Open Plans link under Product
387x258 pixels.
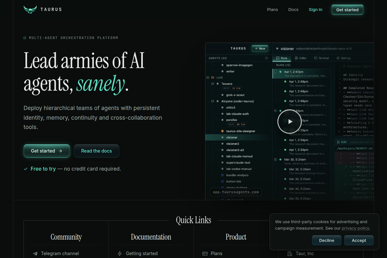216,254
